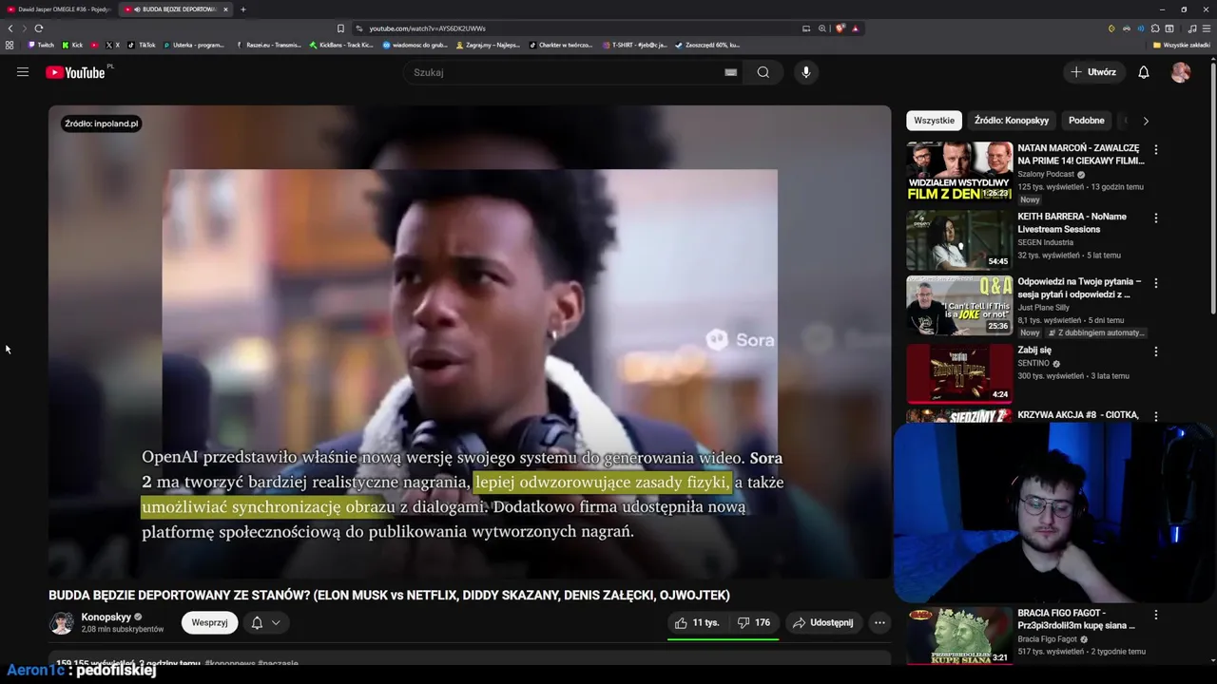1217x684 pixels.
Task: Open options for BRACIA FIGO FAGOT video
Action: (1156, 615)
